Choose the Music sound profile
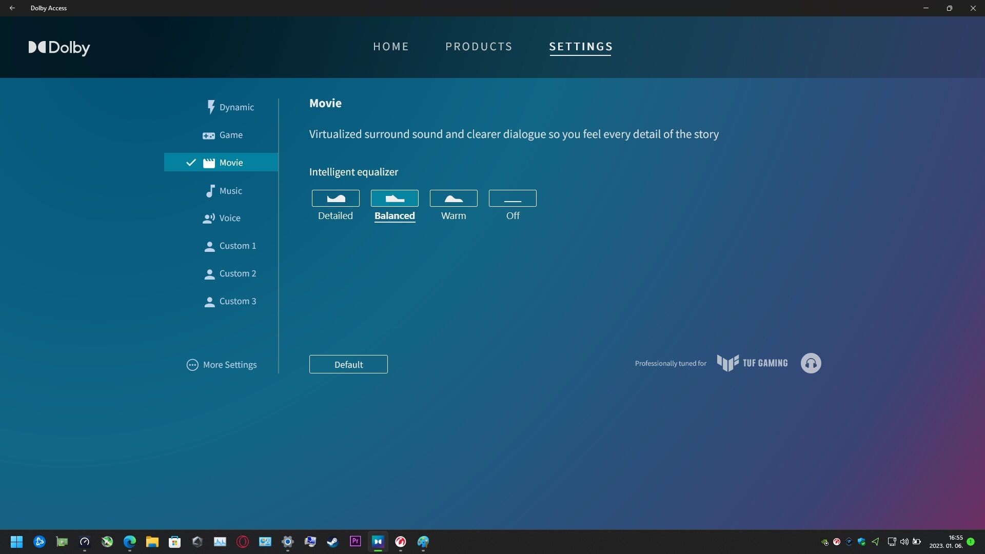Image resolution: width=985 pixels, height=554 pixels. pyautogui.click(x=224, y=190)
